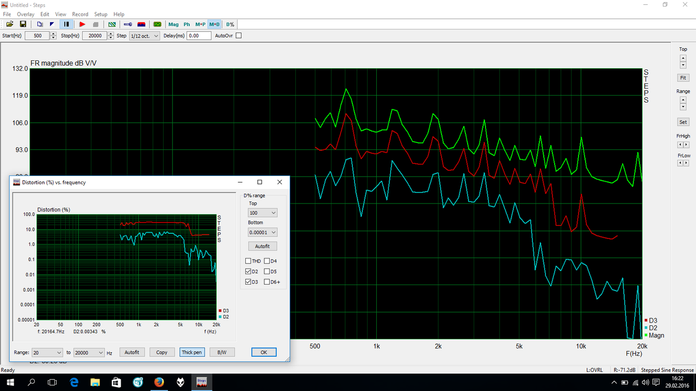Click the open file folder icon
The image size is (696, 391).
click(10, 24)
